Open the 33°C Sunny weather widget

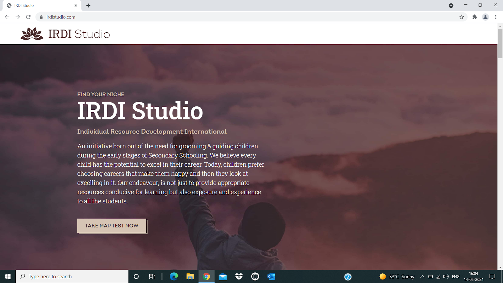tap(397, 276)
